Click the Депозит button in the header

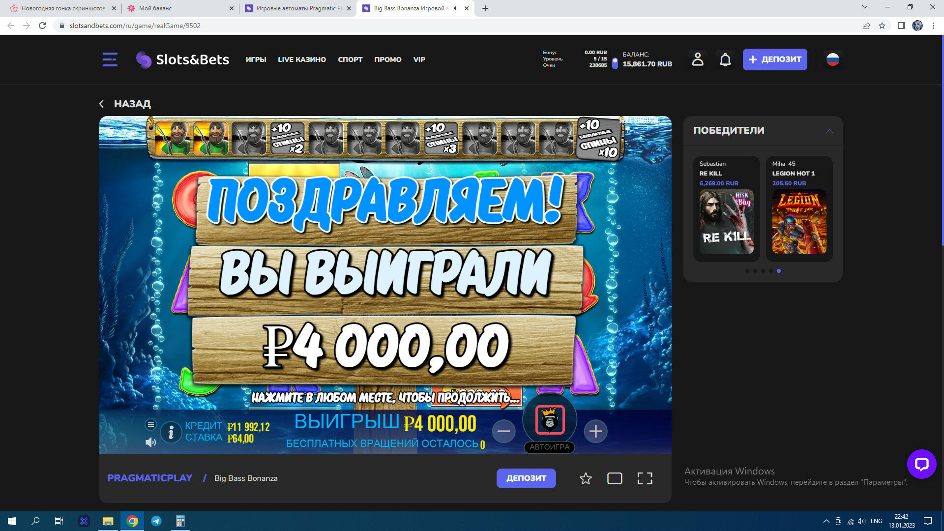pyautogui.click(x=774, y=59)
